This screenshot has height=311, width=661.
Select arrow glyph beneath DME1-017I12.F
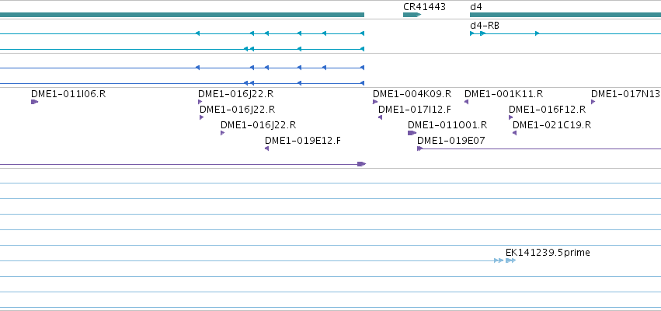381,117
